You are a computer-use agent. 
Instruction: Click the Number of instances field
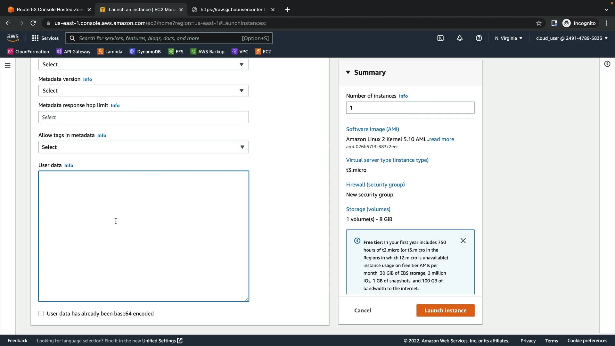(x=410, y=108)
